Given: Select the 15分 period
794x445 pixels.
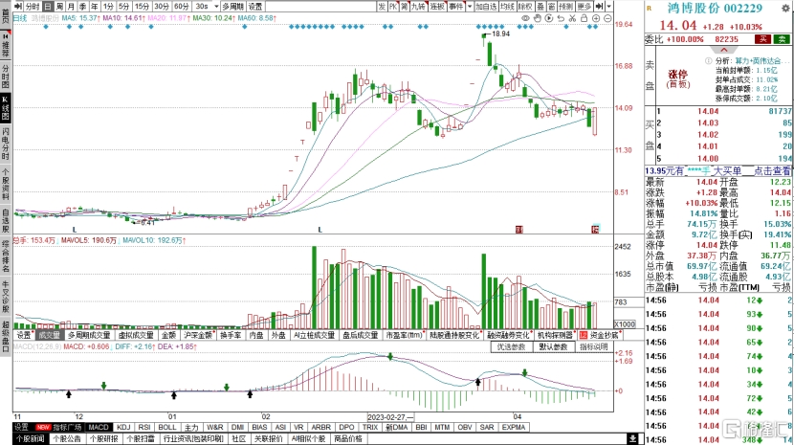Looking at the screenshot, I should [142, 6].
